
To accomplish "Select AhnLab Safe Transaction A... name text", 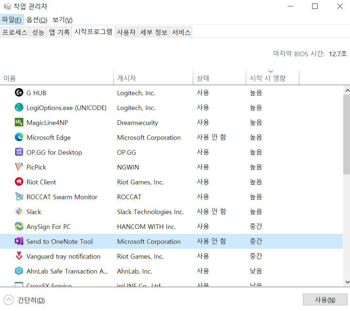I will 67,271.
